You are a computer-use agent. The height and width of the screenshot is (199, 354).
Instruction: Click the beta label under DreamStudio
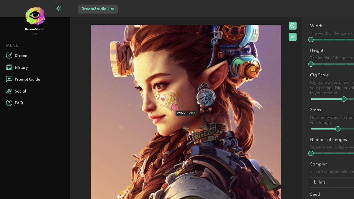click(35, 33)
